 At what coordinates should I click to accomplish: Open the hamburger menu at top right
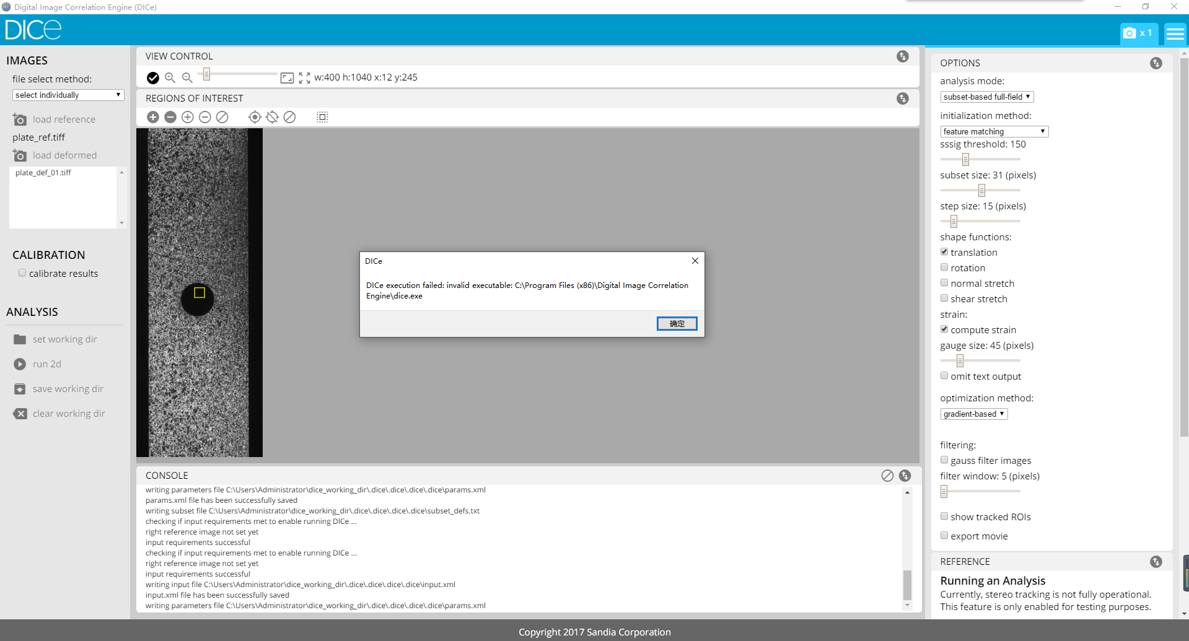pos(1175,33)
